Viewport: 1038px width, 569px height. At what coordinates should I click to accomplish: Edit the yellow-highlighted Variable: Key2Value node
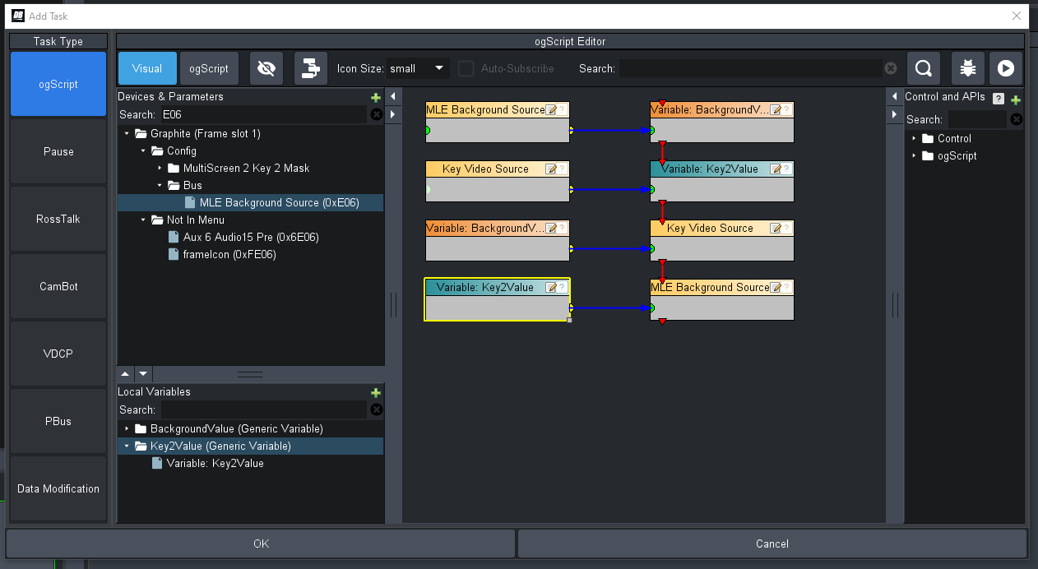click(551, 288)
